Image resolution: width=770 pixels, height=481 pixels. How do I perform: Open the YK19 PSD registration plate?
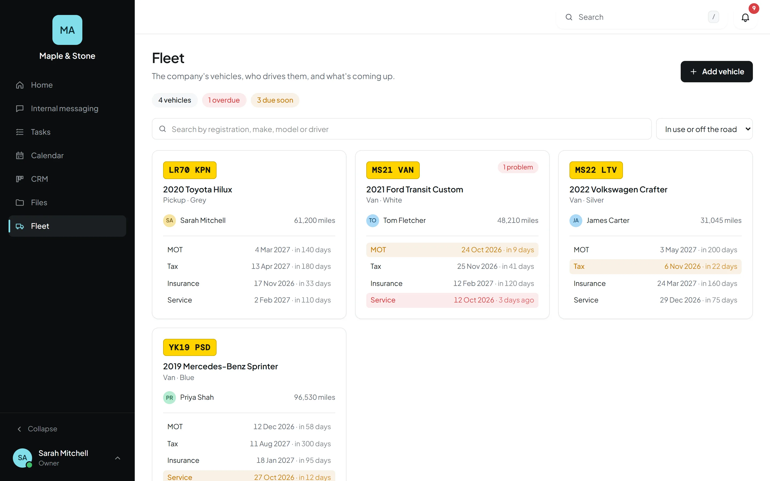[x=190, y=347]
